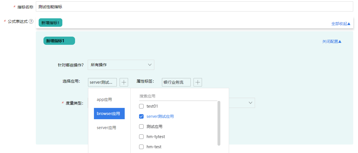Close configuration with 关闭配置 link
The image size is (358, 153).
[x=331, y=41]
